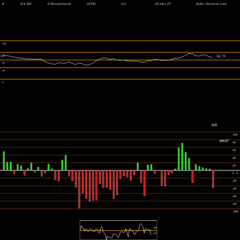
Task: Click the 30 level label on RSI chart
Action: [3, 71]
